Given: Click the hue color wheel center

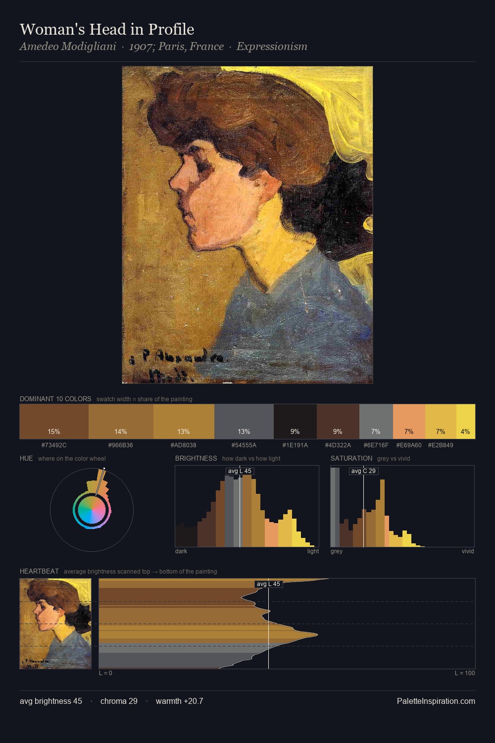Looking at the screenshot, I should pyautogui.click(x=92, y=510).
